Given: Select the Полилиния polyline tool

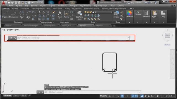Looking at the screenshot, I should (14, 14).
